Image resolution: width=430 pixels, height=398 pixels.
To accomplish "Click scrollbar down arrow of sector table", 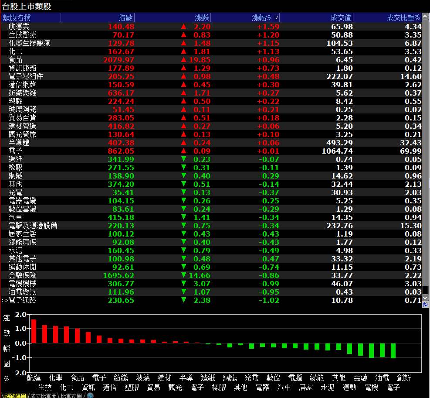I will (425, 298).
